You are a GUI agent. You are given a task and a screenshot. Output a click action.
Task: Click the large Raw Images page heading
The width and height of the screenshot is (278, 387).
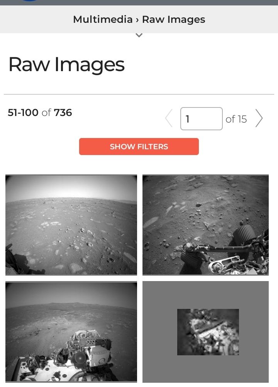coord(66,65)
